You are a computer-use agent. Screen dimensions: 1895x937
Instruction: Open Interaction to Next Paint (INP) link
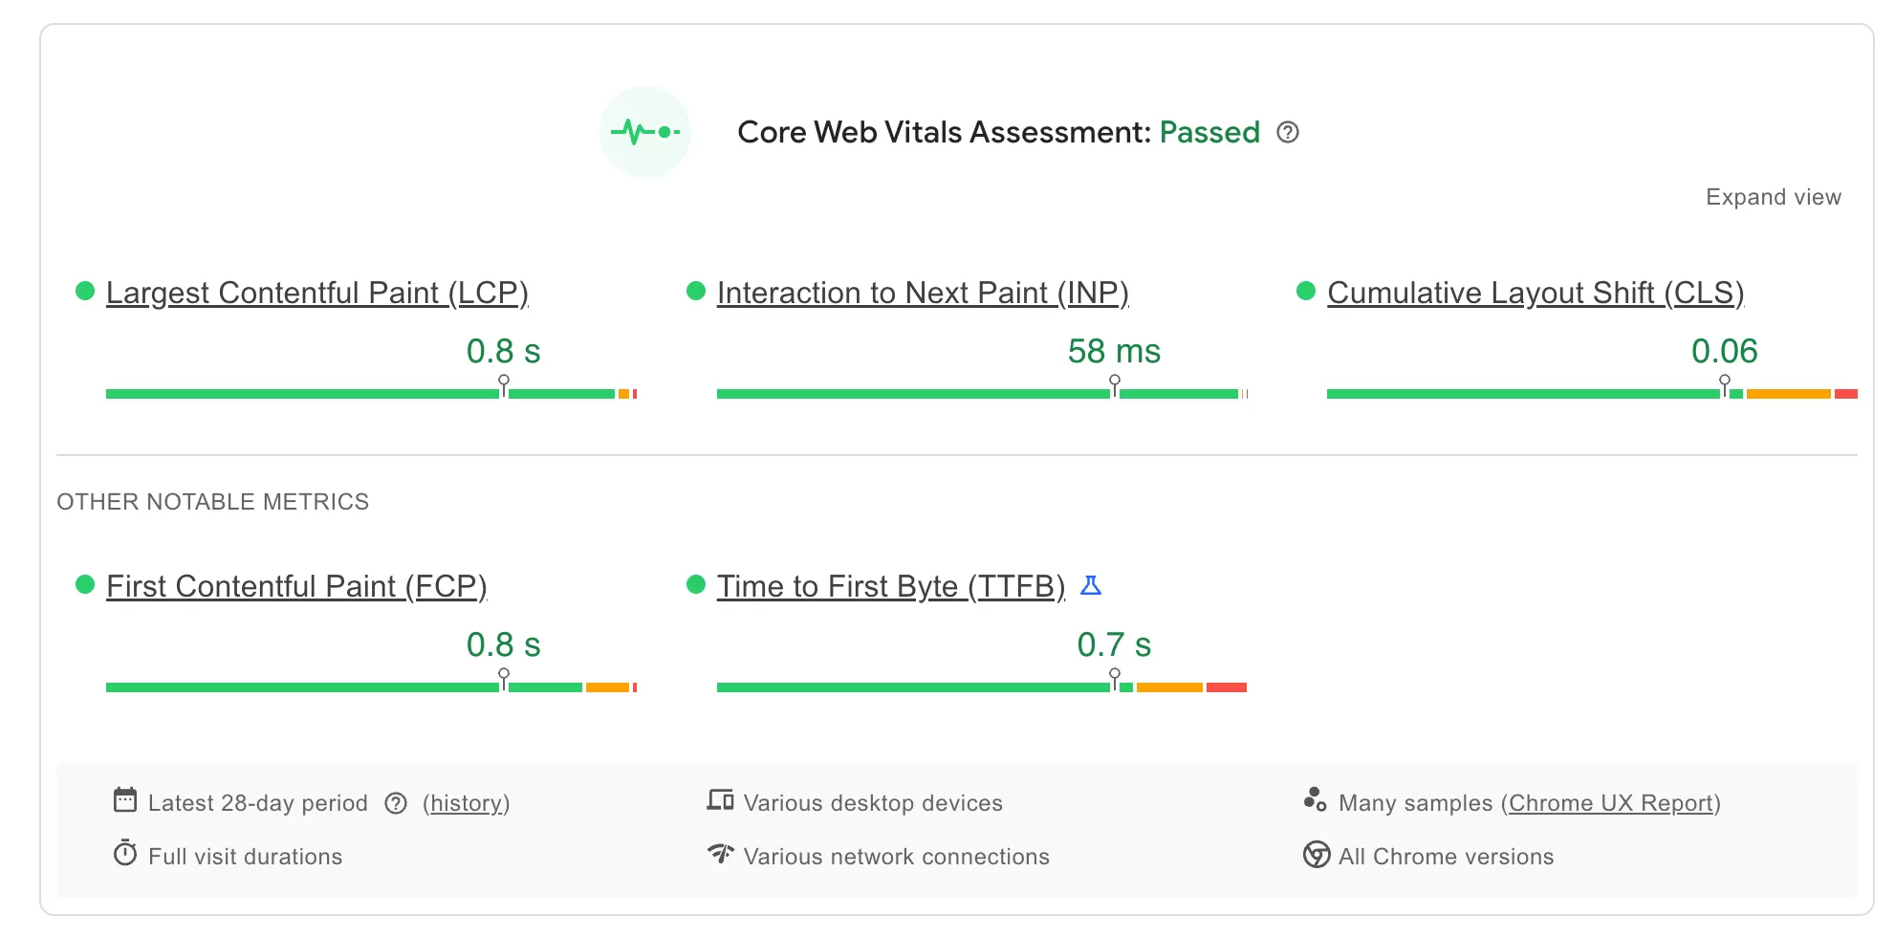click(x=923, y=293)
